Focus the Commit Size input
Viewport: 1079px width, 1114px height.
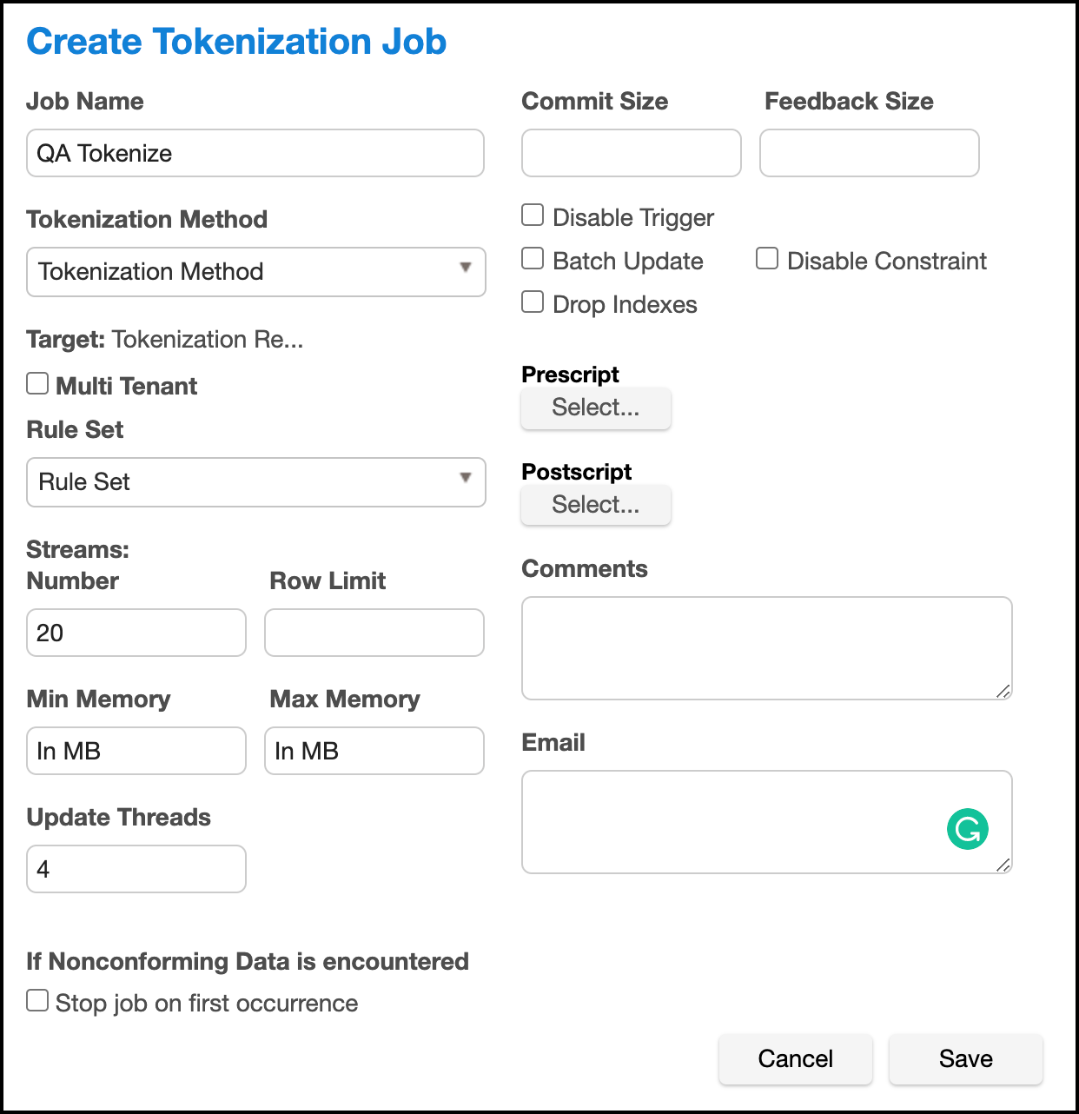(632, 154)
